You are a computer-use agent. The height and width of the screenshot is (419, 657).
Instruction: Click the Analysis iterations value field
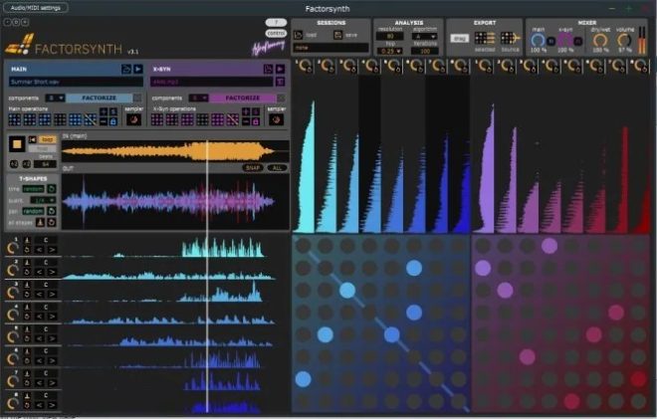click(x=424, y=51)
